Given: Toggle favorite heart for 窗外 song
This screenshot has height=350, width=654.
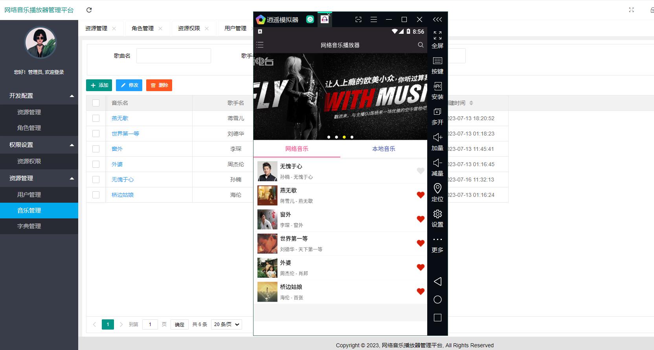Looking at the screenshot, I should tap(421, 219).
